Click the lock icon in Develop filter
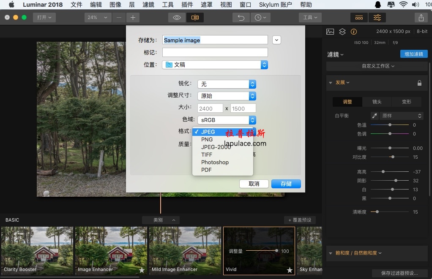 (x=419, y=83)
